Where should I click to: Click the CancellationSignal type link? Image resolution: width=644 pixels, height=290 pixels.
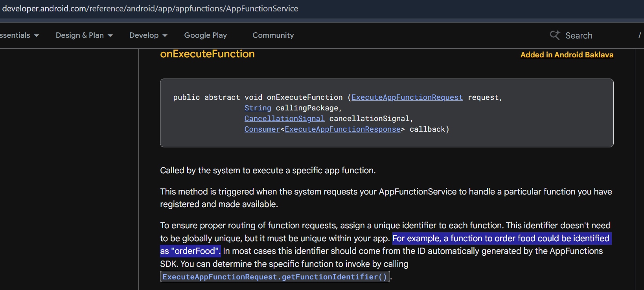[284, 118]
